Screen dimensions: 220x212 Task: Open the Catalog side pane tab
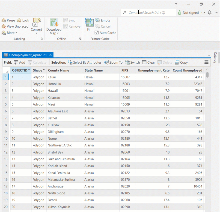215,58
